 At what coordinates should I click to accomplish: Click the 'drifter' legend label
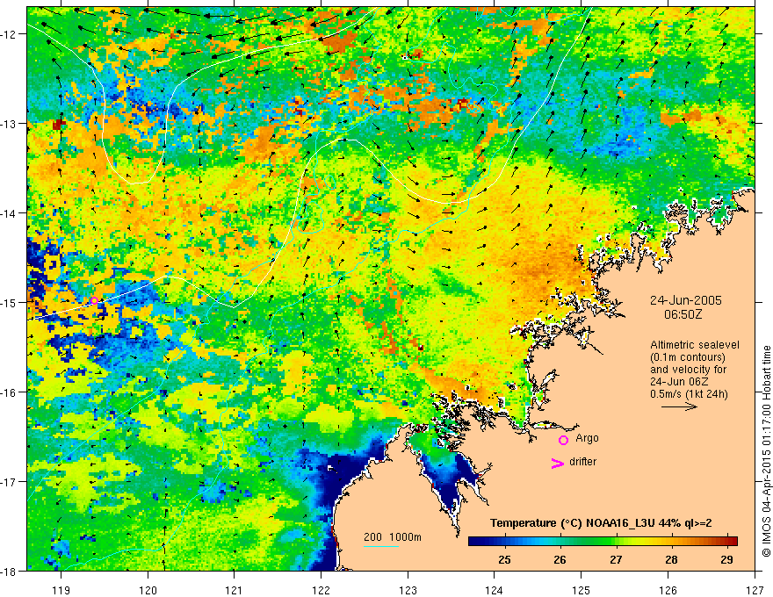pos(582,462)
